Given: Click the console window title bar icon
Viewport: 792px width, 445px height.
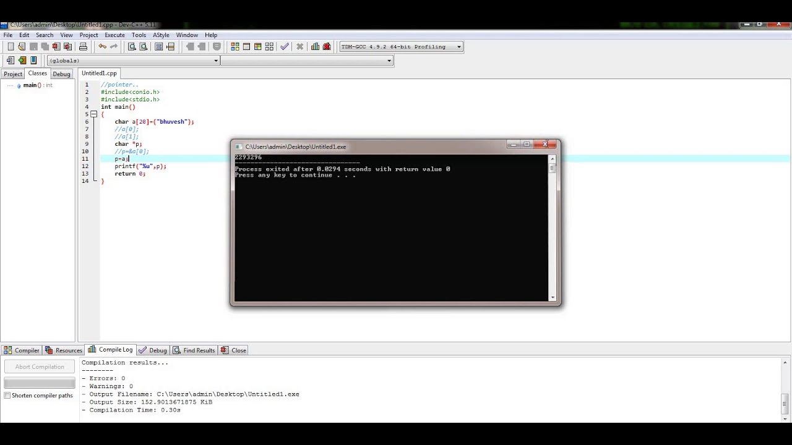Looking at the screenshot, I should (x=239, y=146).
